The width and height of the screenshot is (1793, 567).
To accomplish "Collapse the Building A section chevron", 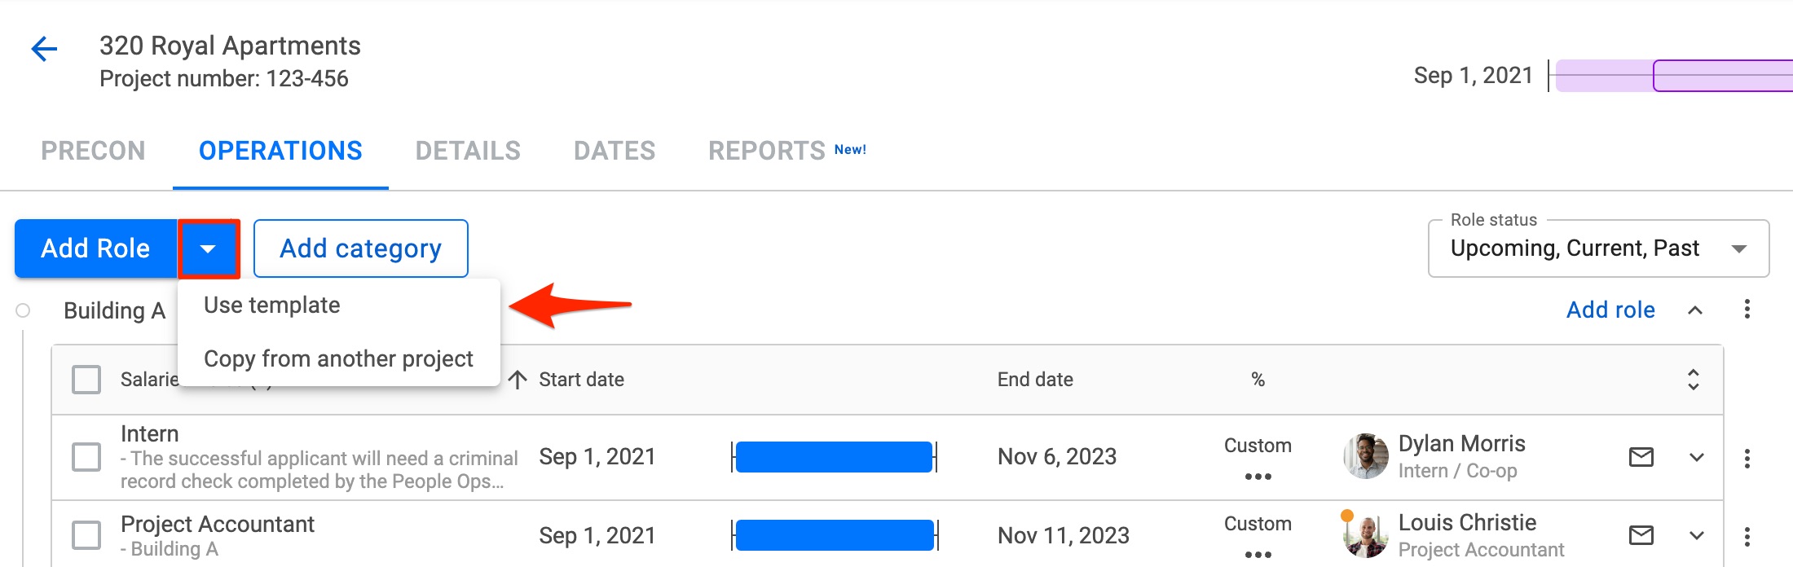I will (x=1695, y=310).
